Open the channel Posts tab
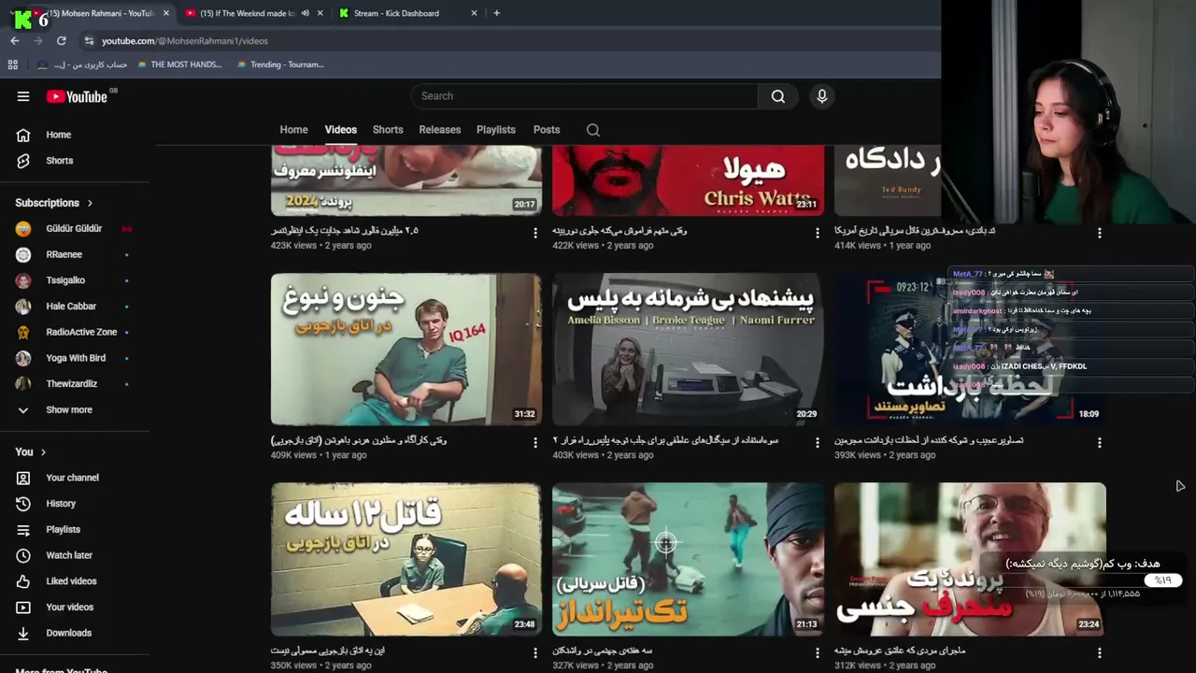The height and width of the screenshot is (673, 1196). 547,130
